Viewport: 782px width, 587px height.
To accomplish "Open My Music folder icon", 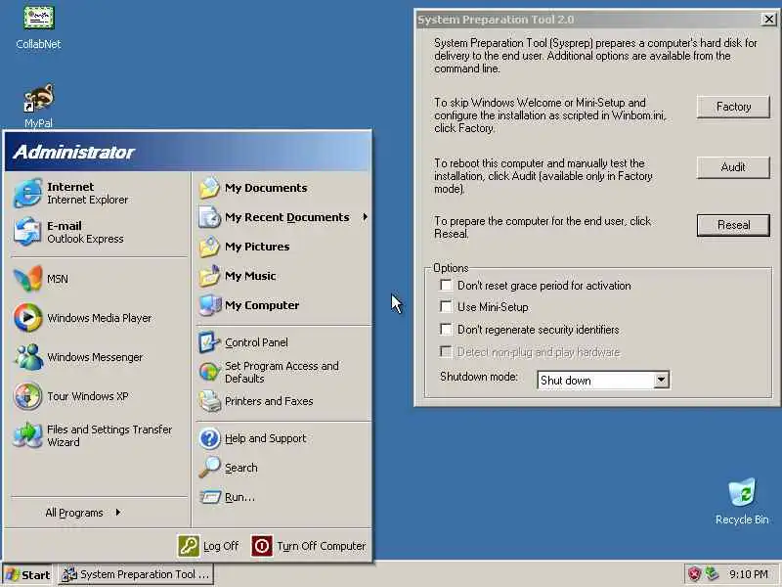I will (209, 276).
